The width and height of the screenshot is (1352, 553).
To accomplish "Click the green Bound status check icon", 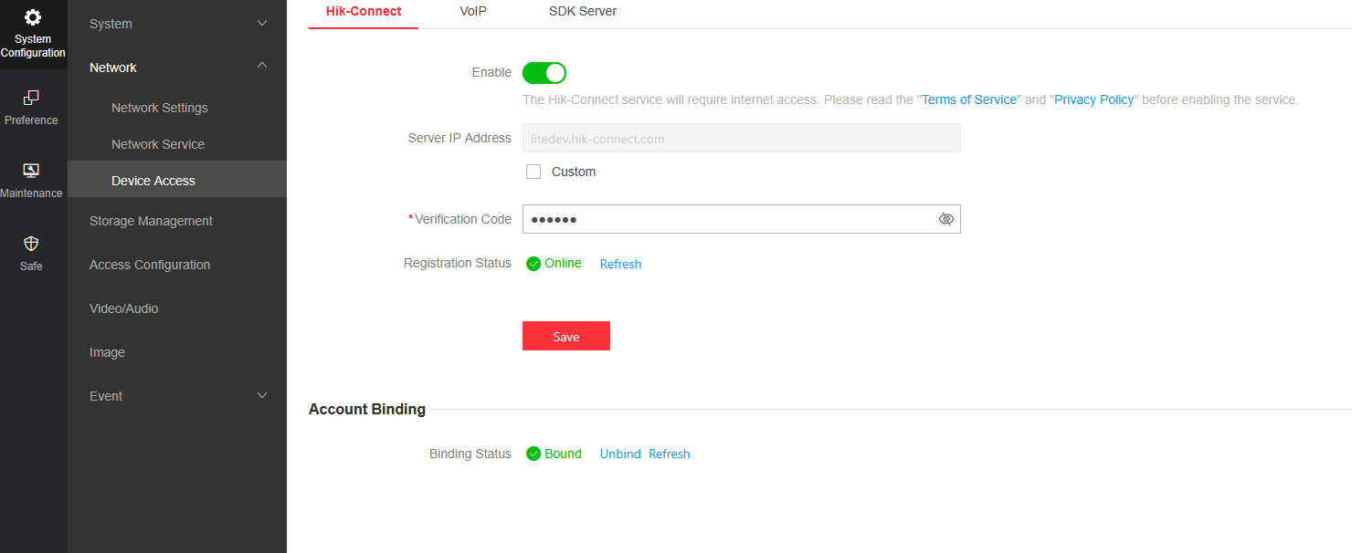I will (533, 454).
